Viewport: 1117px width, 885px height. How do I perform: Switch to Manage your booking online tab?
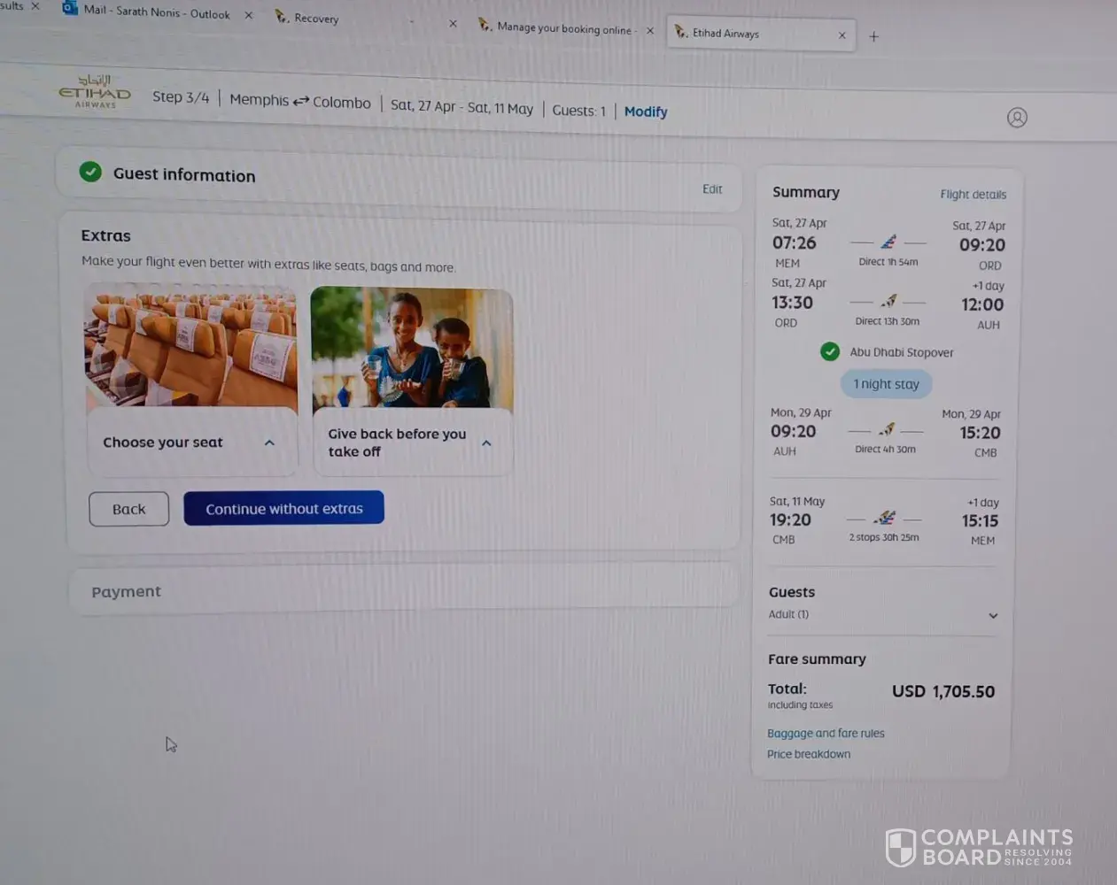[x=563, y=28]
